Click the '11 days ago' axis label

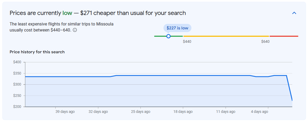226,112
